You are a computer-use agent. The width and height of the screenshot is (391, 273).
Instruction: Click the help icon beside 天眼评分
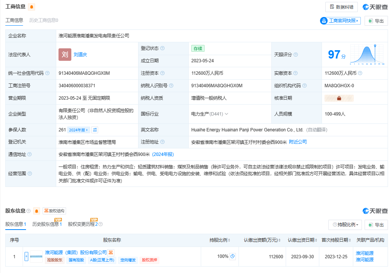296,55
